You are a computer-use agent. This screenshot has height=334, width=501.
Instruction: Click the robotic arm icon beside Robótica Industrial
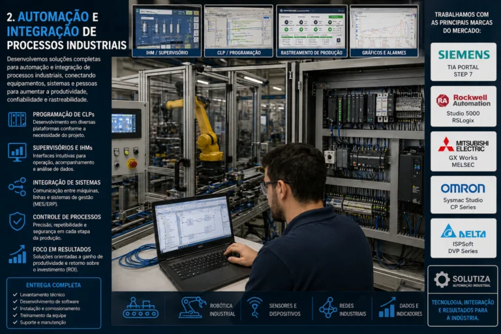(192, 307)
